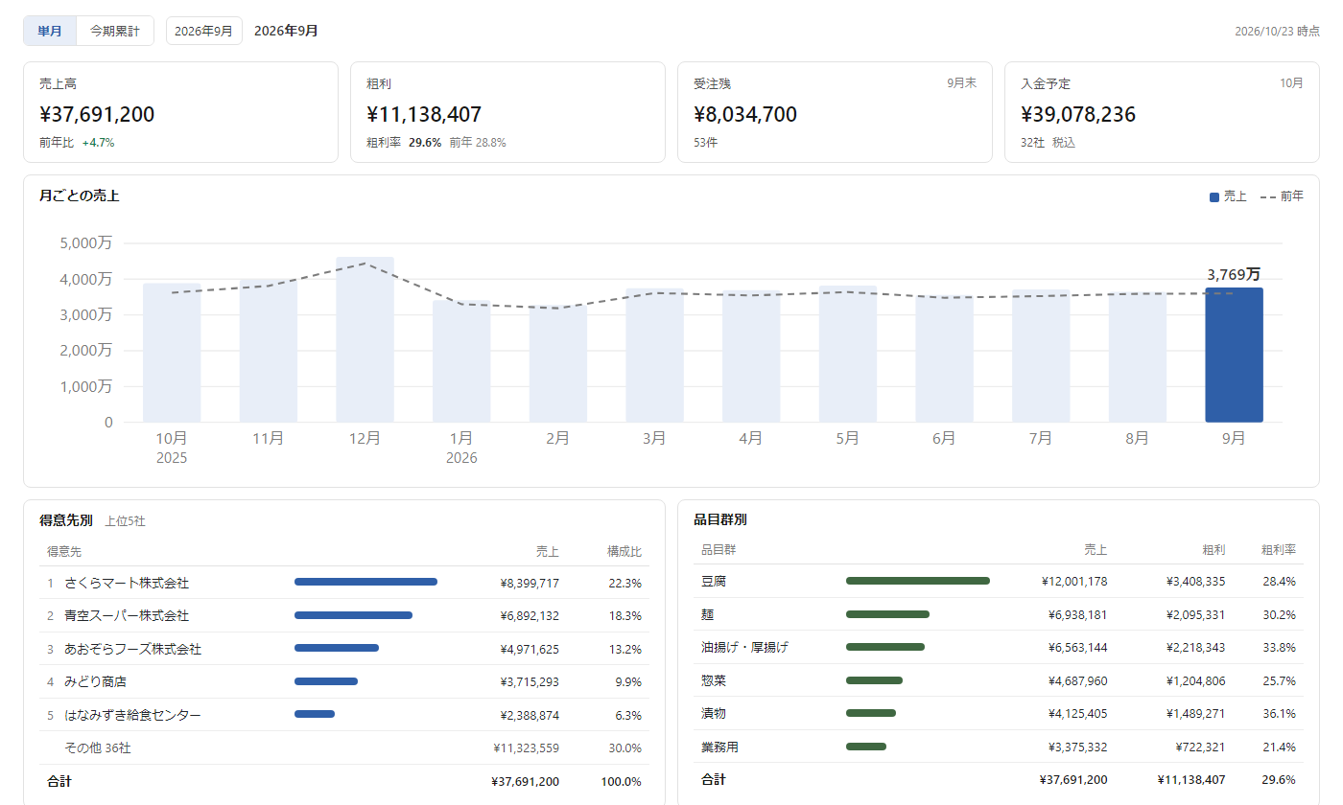Viewport: 1343px width, 805px height.
Task: Sort by the 粗利率 column header
Action: point(1278,550)
